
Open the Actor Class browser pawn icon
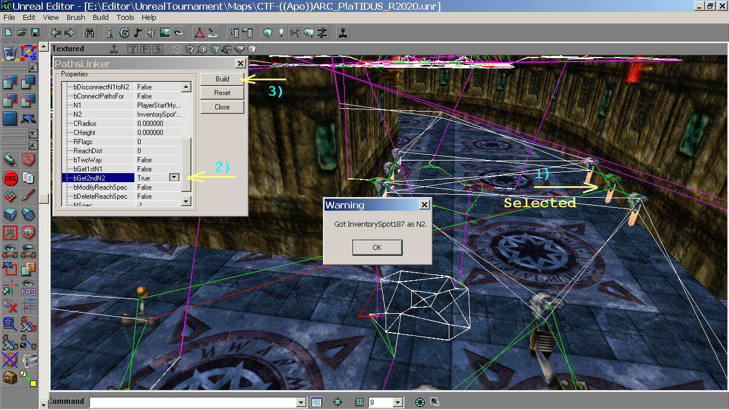click(x=110, y=32)
